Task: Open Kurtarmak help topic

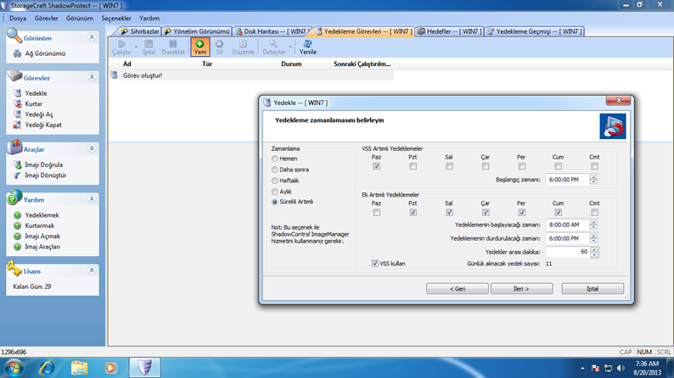Action: tap(40, 225)
